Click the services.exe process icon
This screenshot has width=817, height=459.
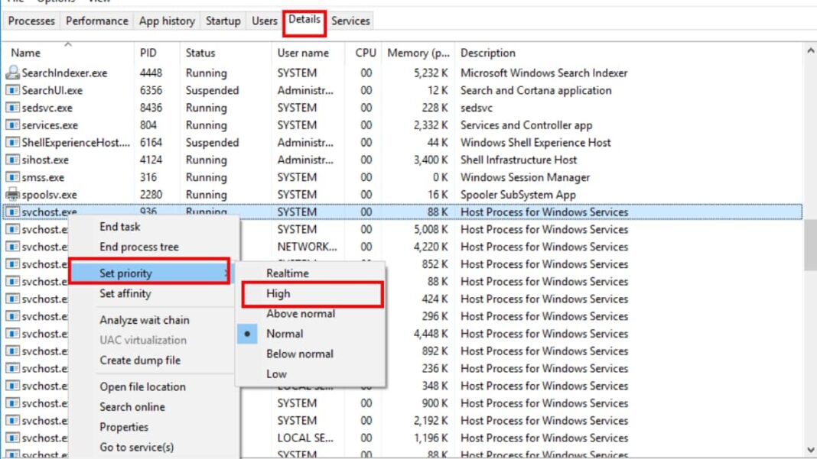(12, 124)
